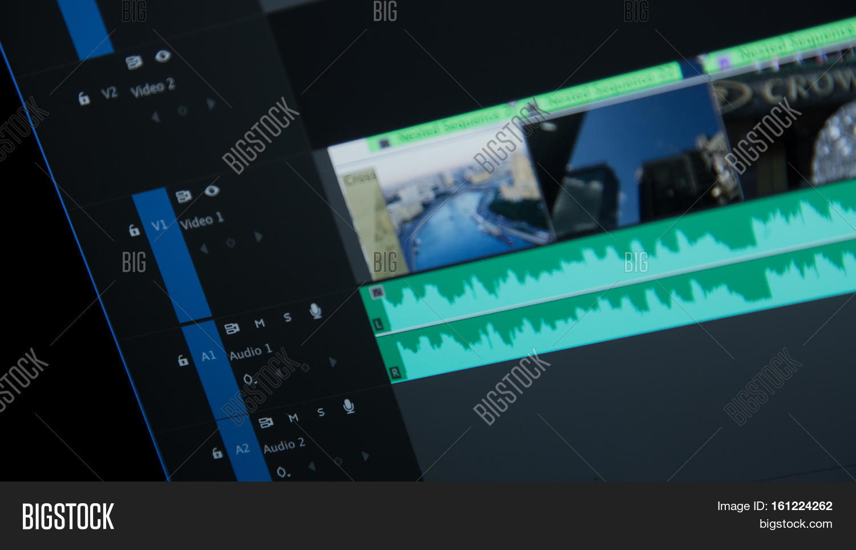
Task: Toggle V1 track targeting
Action: pos(159,225)
